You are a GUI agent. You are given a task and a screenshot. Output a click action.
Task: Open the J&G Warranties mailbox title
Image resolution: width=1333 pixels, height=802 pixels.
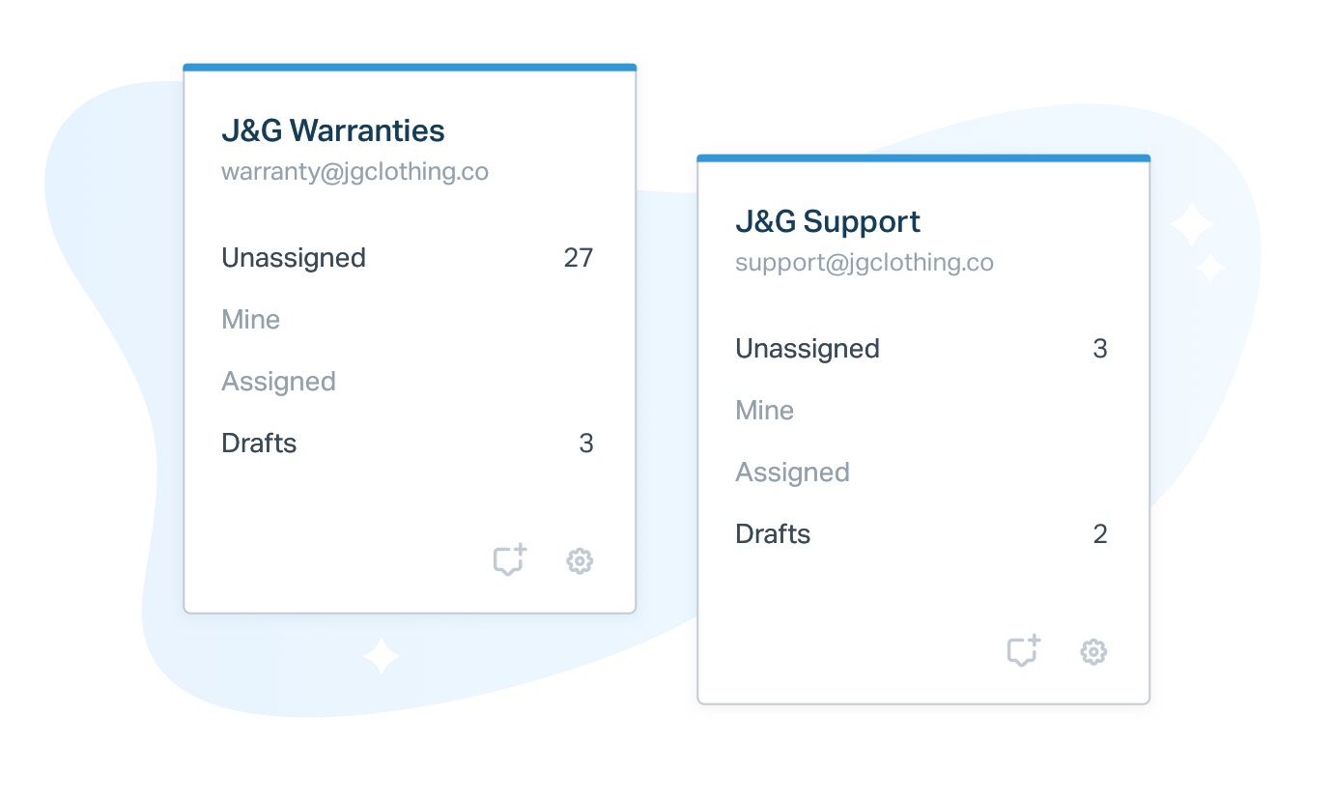[x=333, y=130]
